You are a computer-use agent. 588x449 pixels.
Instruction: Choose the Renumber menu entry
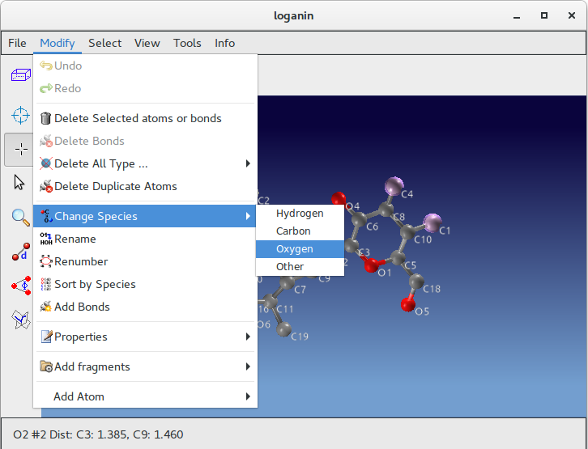coord(146,261)
